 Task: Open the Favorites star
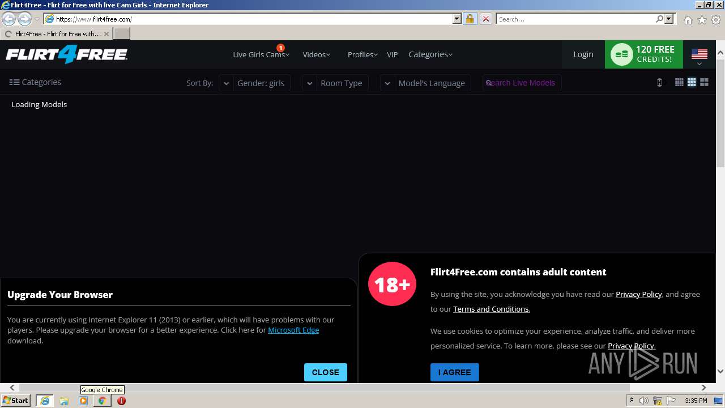click(x=702, y=20)
